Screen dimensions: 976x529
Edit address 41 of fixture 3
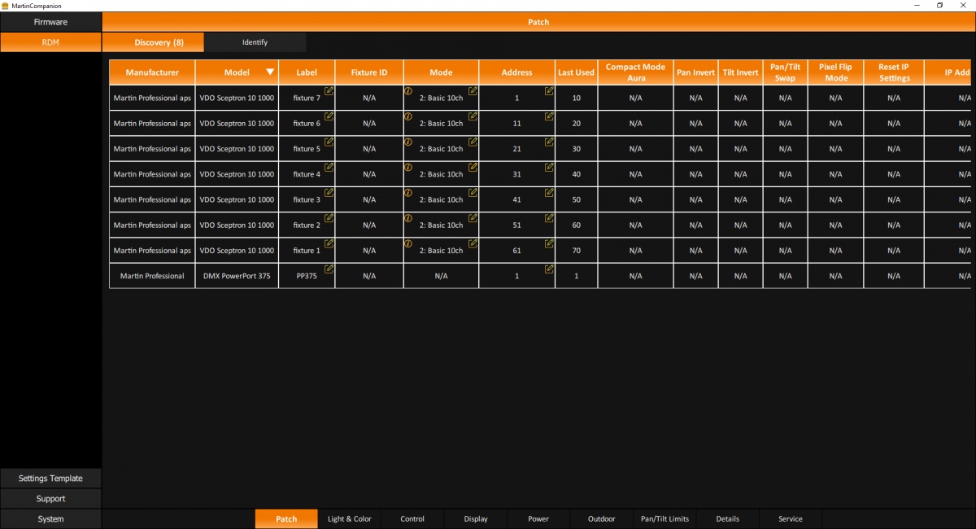[550, 193]
